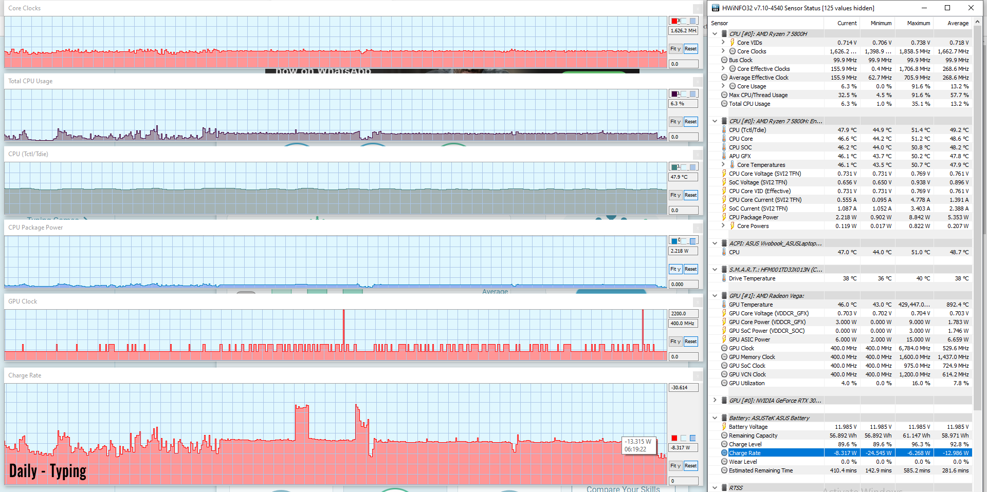Viewport: 987px width, 492px height.
Task: Click the thermometer icon next to Drive Temperature
Action: tap(724, 278)
